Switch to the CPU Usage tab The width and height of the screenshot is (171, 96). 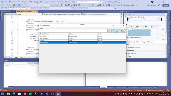tap(150, 42)
